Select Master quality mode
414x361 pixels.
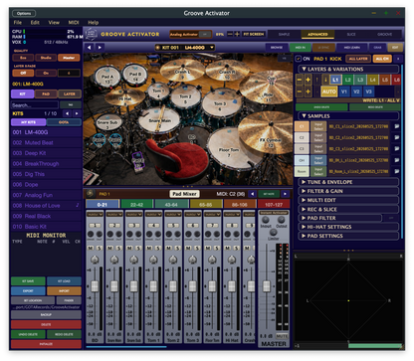coord(69,58)
